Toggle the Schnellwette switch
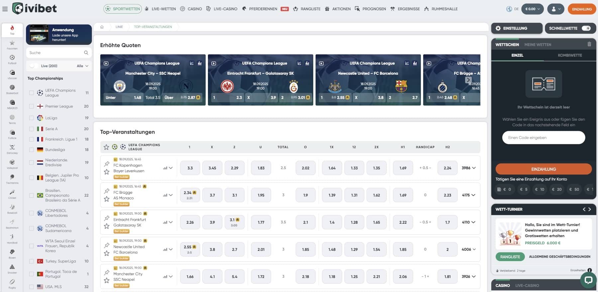This screenshot has height=292, width=598. [586, 28]
